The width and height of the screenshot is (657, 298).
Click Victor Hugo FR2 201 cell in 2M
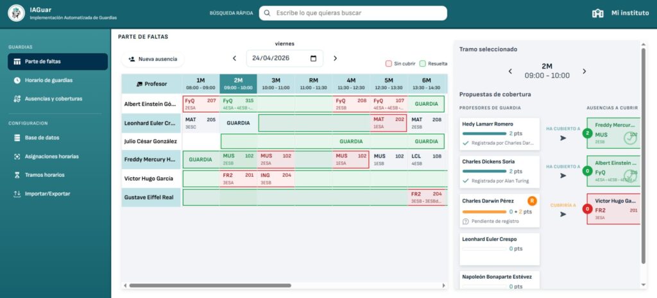point(238,178)
